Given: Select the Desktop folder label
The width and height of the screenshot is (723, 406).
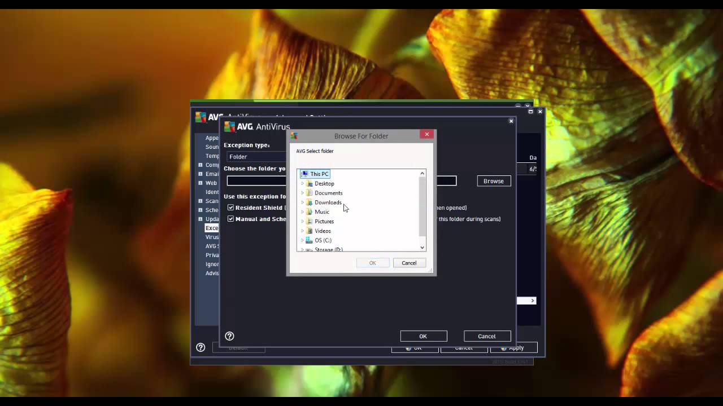Looking at the screenshot, I should point(324,184).
